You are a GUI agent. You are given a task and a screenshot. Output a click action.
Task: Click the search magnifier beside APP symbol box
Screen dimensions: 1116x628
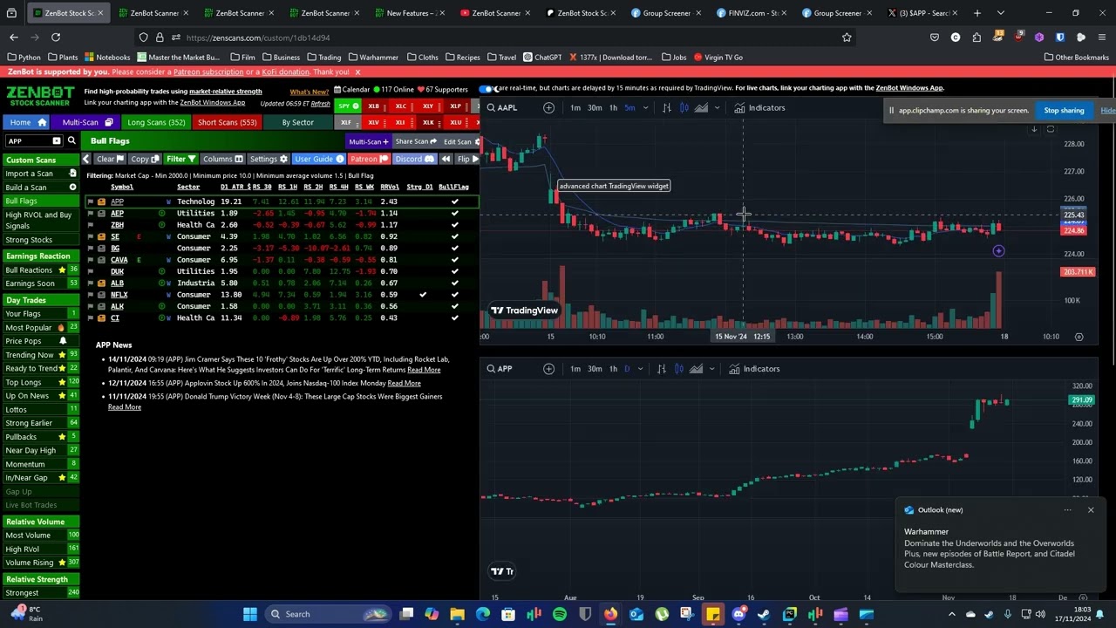(x=71, y=140)
